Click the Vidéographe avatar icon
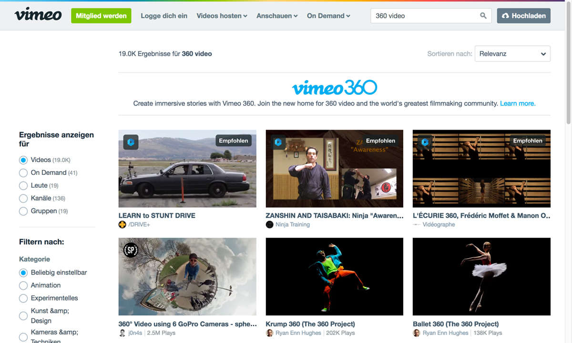 point(417,224)
